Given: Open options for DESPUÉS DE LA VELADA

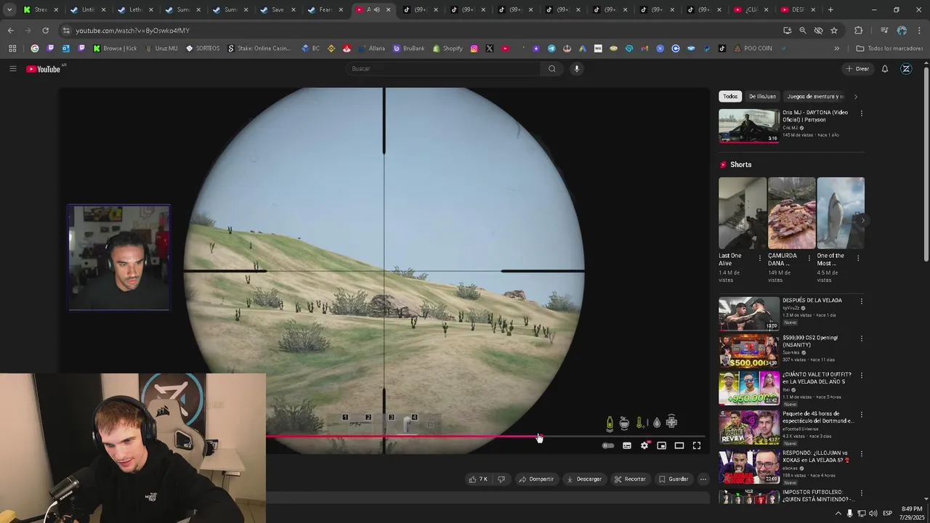Looking at the screenshot, I should coord(862,301).
